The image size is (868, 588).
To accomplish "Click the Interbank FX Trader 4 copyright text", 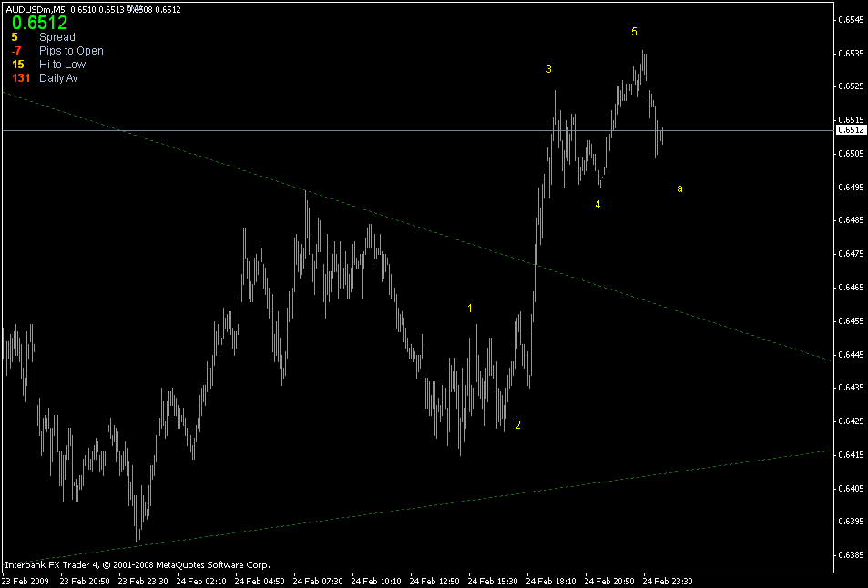I will 138,564.
